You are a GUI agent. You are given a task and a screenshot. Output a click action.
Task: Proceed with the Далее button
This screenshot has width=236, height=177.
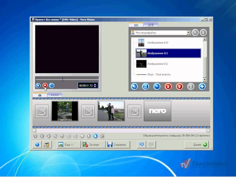click(x=197, y=145)
